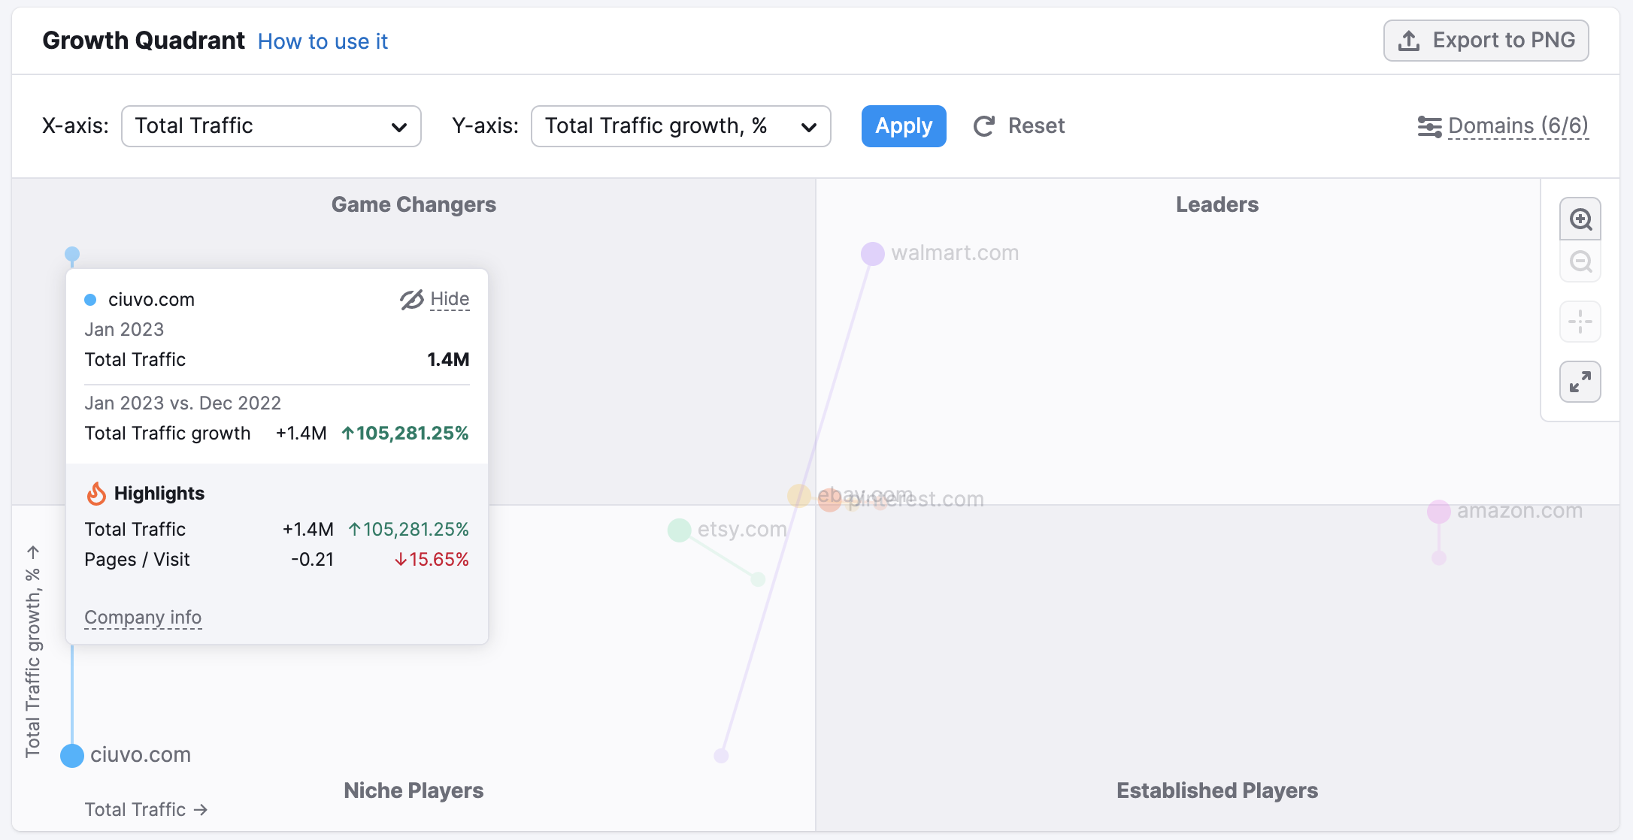Expand the chart to fullscreen
Image resolution: width=1633 pixels, height=840 pixels.
pyautogui.click(x=1580, y=382)
